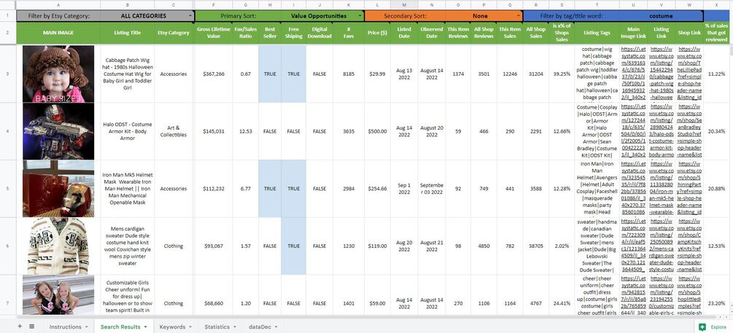Screen dimensions: 733x333
Task: Select Free Shipping TRUE cell for Cabbage Patch
Action: coord(294,74)
